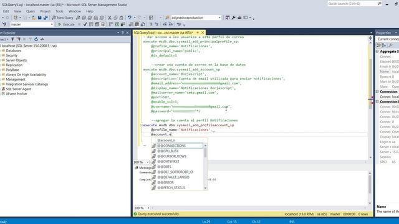Toggle Include Live Query Statistics
Image resolution: width=399 pixels, height=224 pixels.
click(x=117, y=24)
